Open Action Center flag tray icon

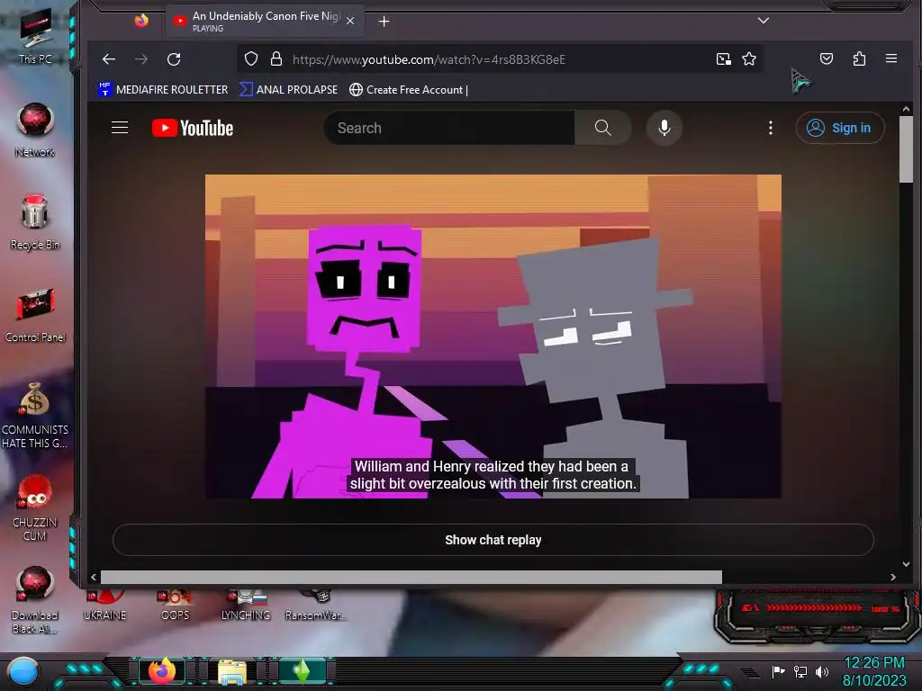tap(778, 671)
